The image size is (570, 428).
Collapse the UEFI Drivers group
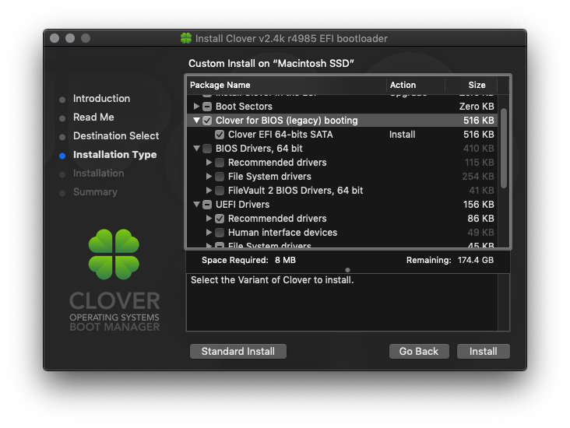point(196,204)
